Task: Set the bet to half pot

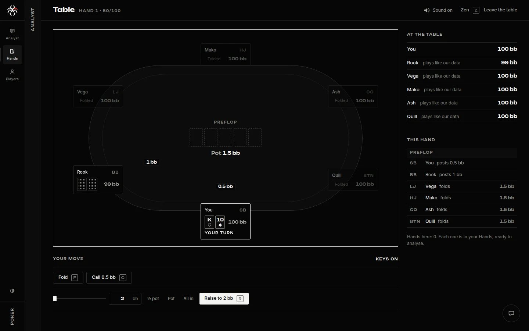Action: (x=153, y=299)
